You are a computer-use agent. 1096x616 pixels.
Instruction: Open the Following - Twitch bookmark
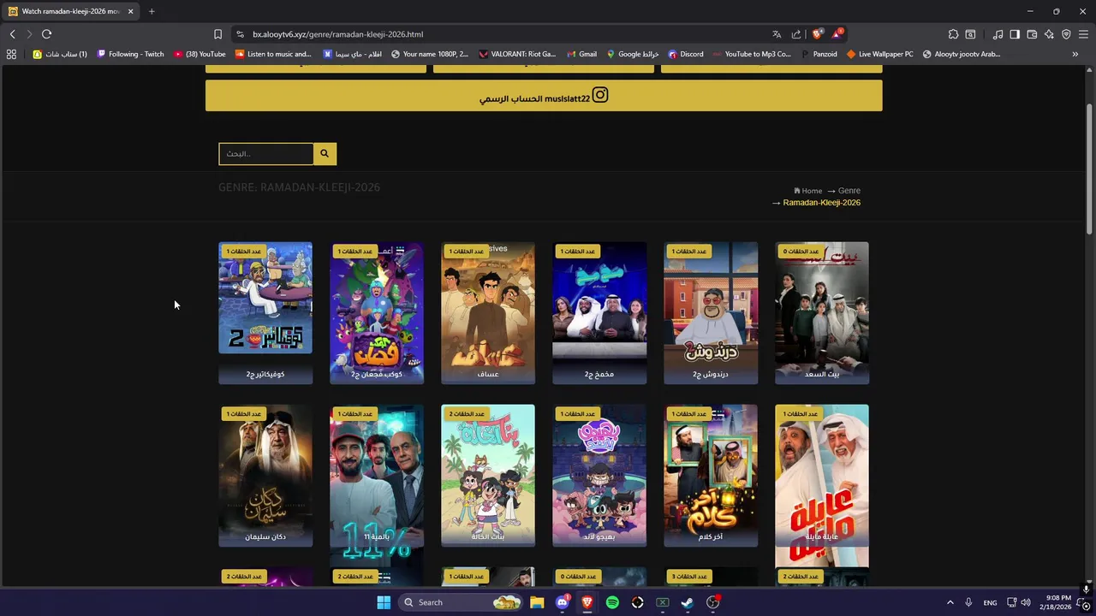130,54
